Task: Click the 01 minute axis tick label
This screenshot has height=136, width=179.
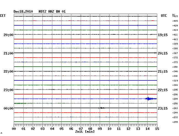Action: (23, 129)
